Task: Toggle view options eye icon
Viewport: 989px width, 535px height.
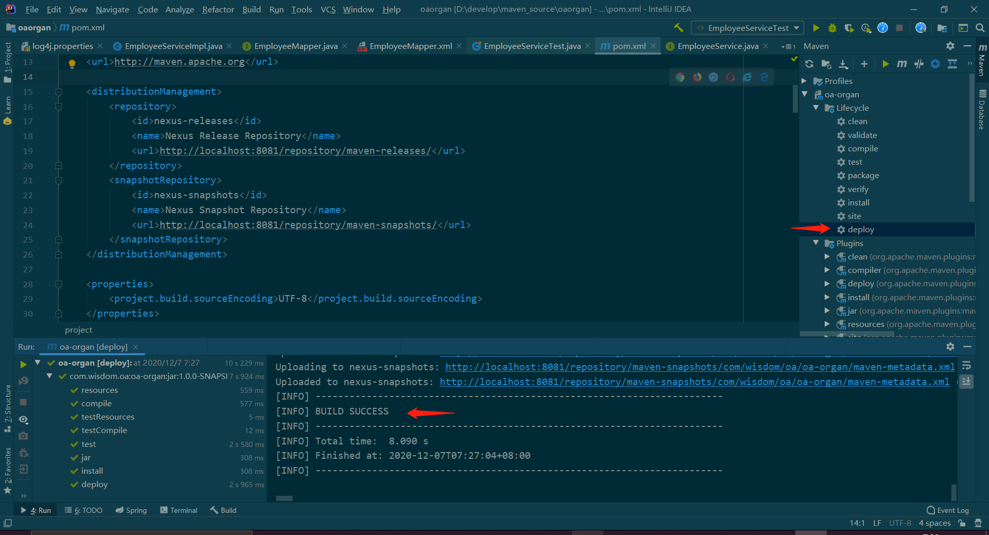Action: click(23, 420)
